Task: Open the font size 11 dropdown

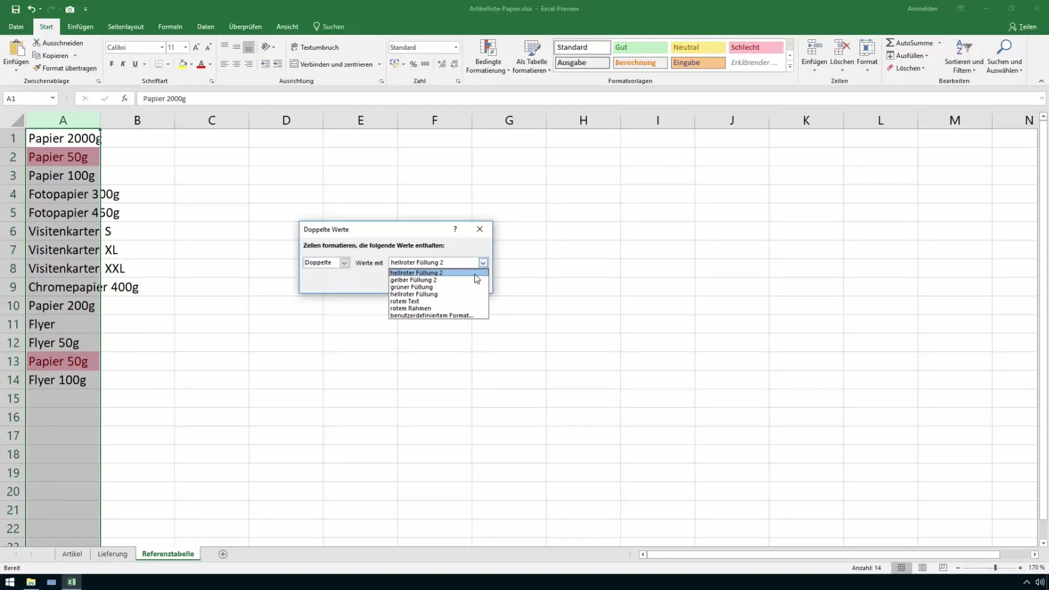Action: [x=185, y=48]
